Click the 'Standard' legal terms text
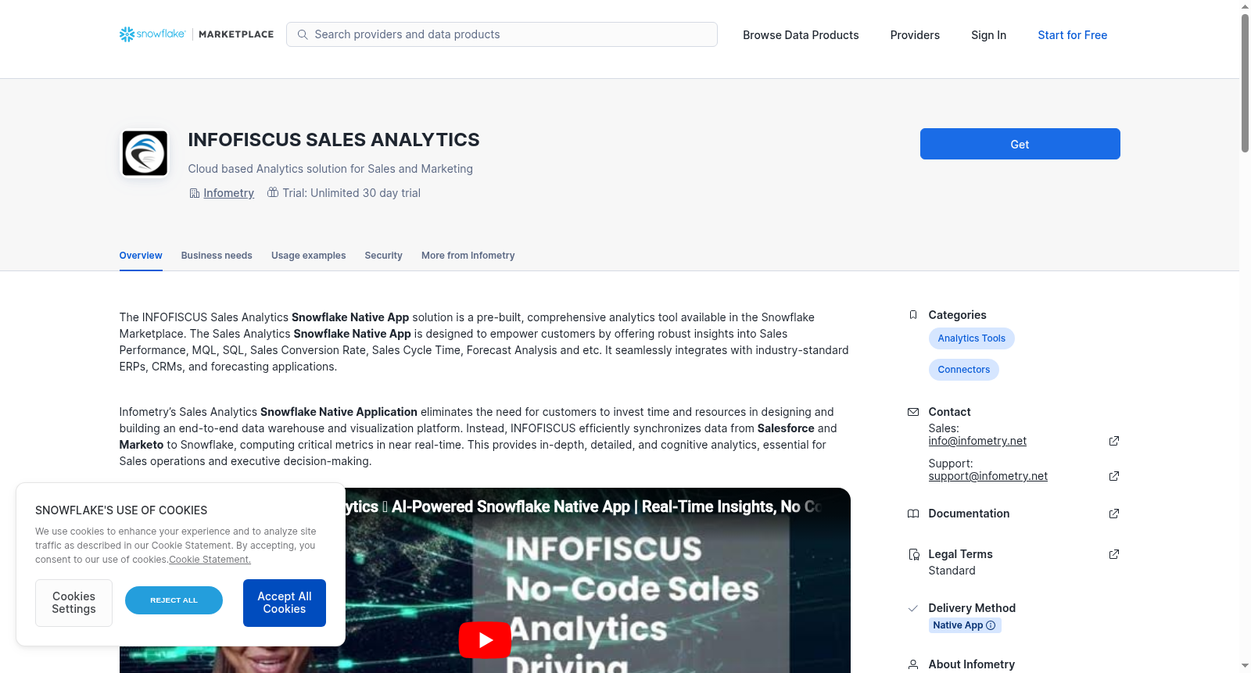Screen dimensions: 1251x673 (952, 571)
